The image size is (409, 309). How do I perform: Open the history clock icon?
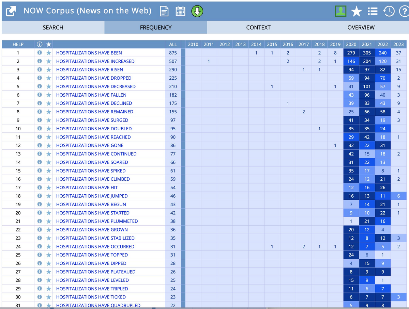coord(389,12)
